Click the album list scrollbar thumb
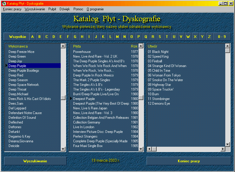 click(141, 98)
